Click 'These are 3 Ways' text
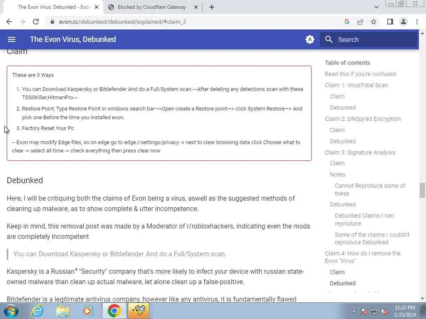This screenshot has height=319, width=426. coord(32,75)
